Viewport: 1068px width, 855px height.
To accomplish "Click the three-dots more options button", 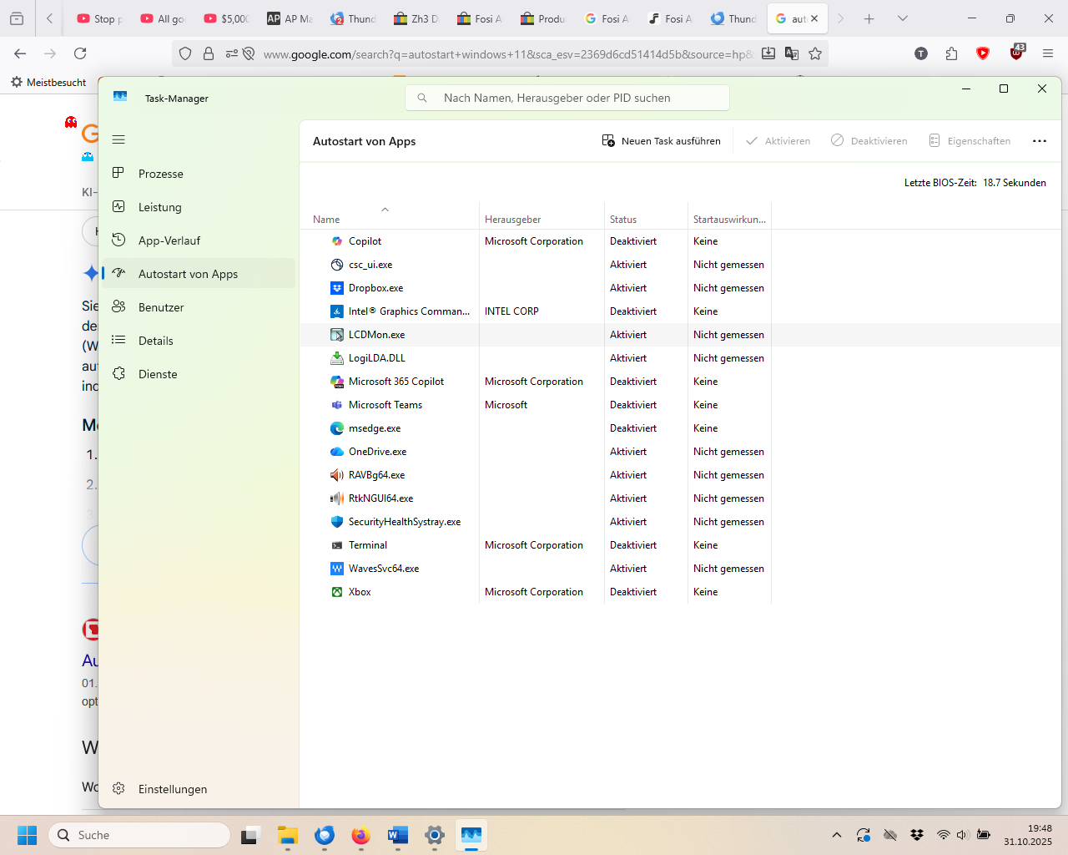I will [x=1039, y=141].
